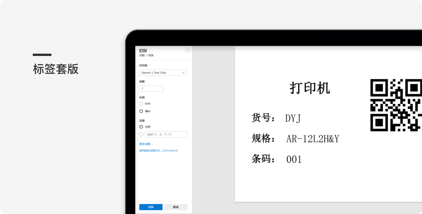
Task: Select the 横向 landscape layout option
Action: pyautogui.click(x=141, y=111)
